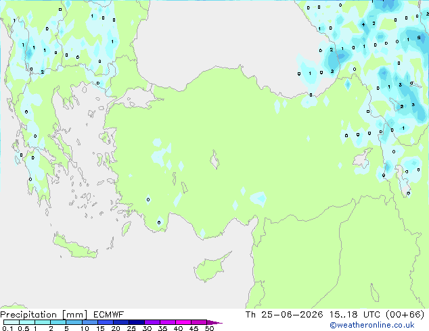
Task: Click the '0.5' legend scale label
Action: pyautogui.click(x=24, y=328)
